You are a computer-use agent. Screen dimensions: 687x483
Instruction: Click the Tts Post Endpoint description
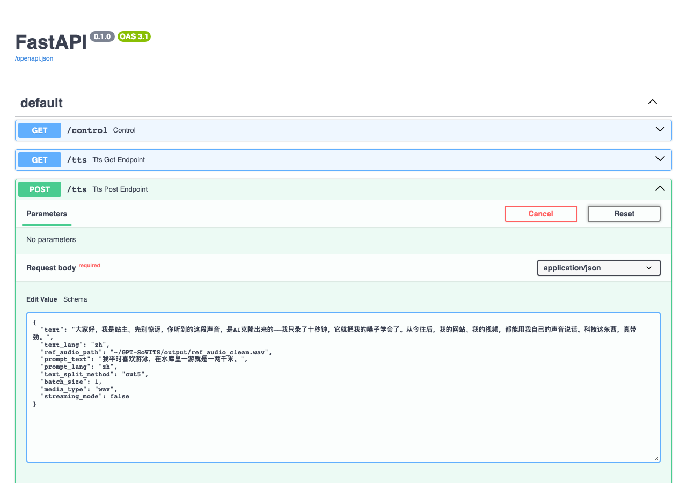120,189
